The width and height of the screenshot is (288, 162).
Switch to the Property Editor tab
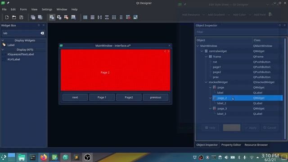point(231,145)
